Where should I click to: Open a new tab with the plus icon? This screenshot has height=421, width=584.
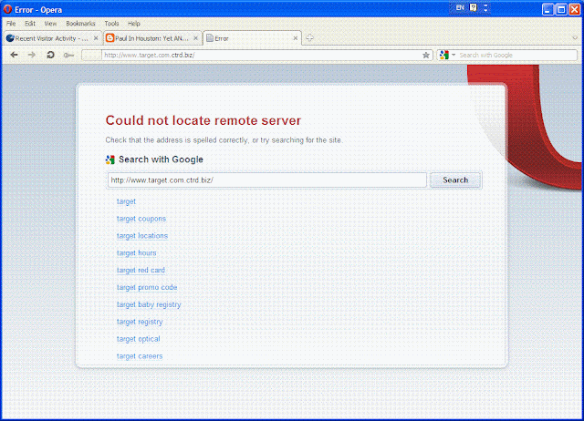(x=309, y=38)
